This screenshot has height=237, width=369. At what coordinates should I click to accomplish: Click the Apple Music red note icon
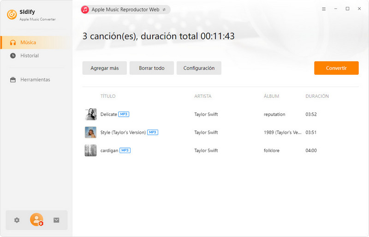coord(85,10)
